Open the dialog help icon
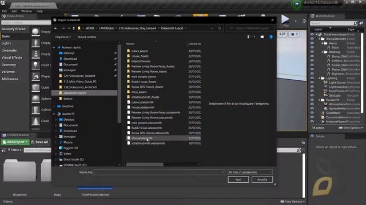Viewport: 366px width, 205px height. (271, 37)
